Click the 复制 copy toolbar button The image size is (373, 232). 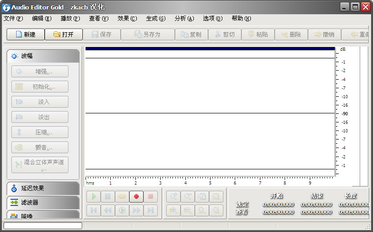tap(191, 35)
